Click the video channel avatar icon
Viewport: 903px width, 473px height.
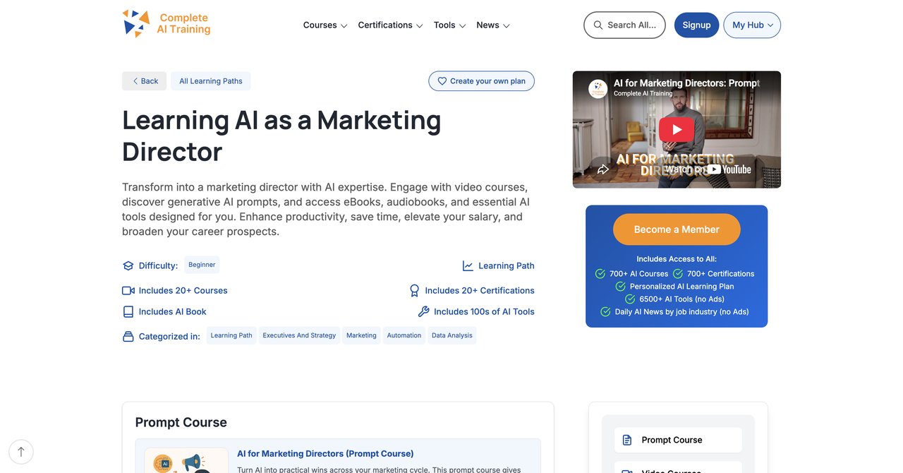coord(598,88)
